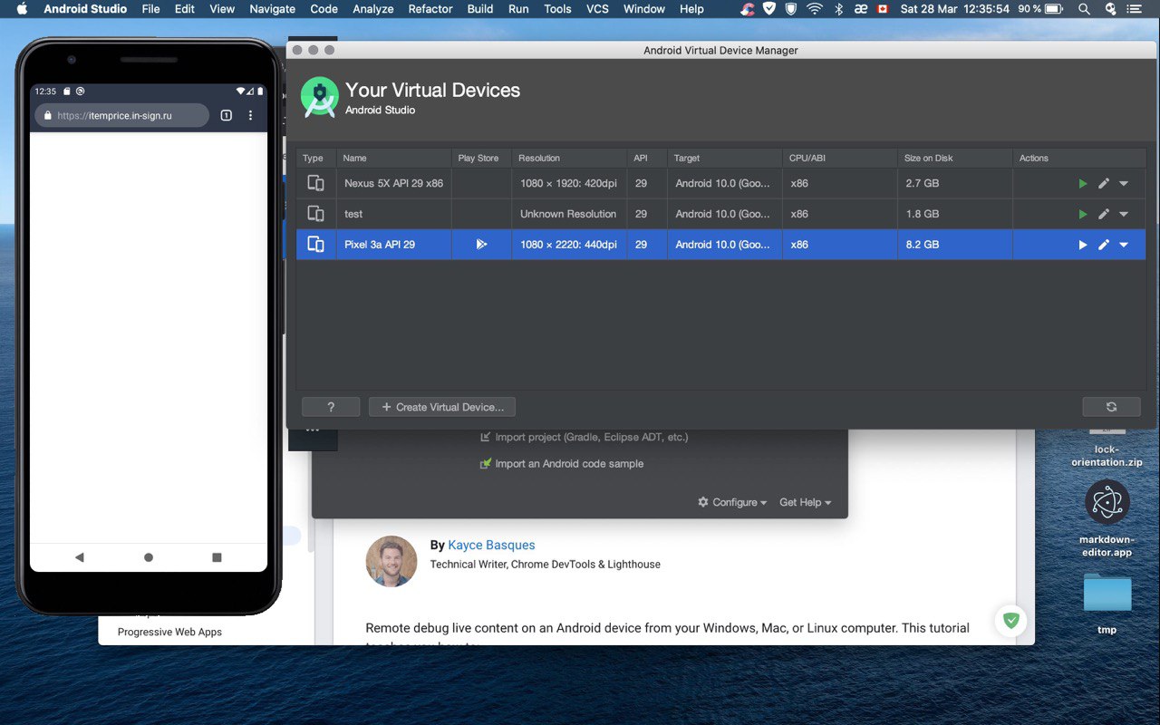Open the Apple menu
The height and width of the screenshot is (725, 1160).
point(23,9)
